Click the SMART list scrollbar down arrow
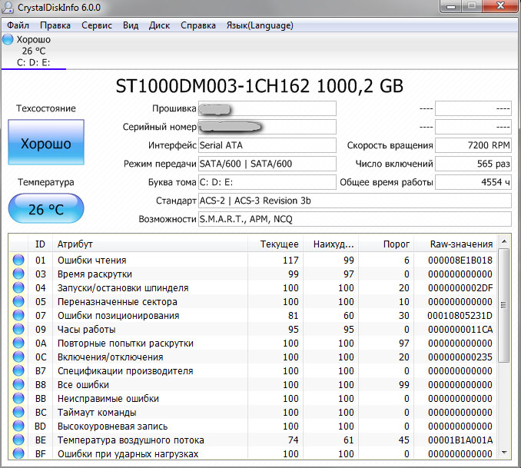Screen dimensions: 521x468 coord(504,453)
